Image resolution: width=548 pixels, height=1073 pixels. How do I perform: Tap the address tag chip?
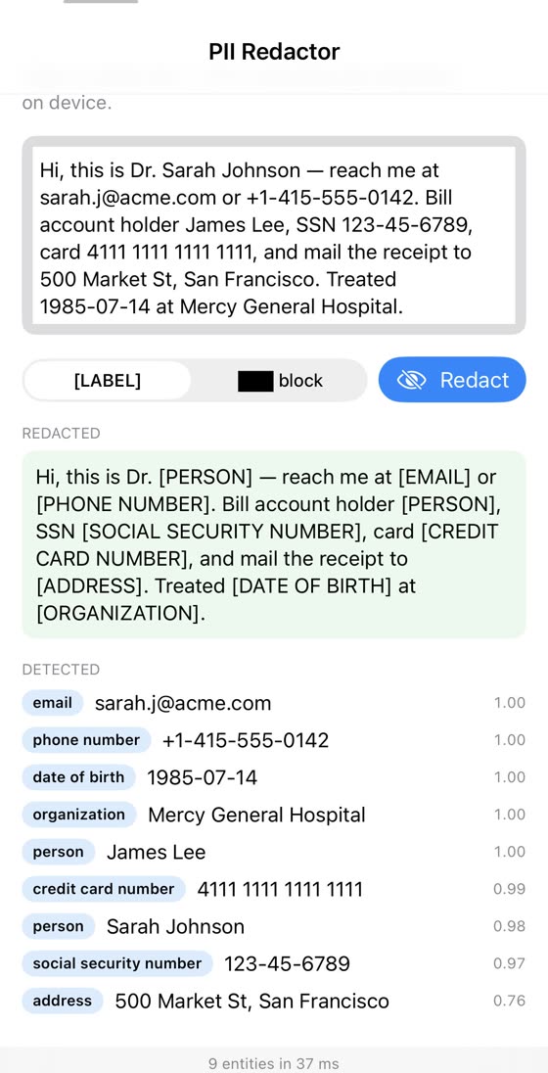(63, 1001)
